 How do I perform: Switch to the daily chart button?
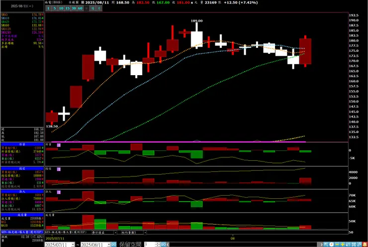point(87,8)
